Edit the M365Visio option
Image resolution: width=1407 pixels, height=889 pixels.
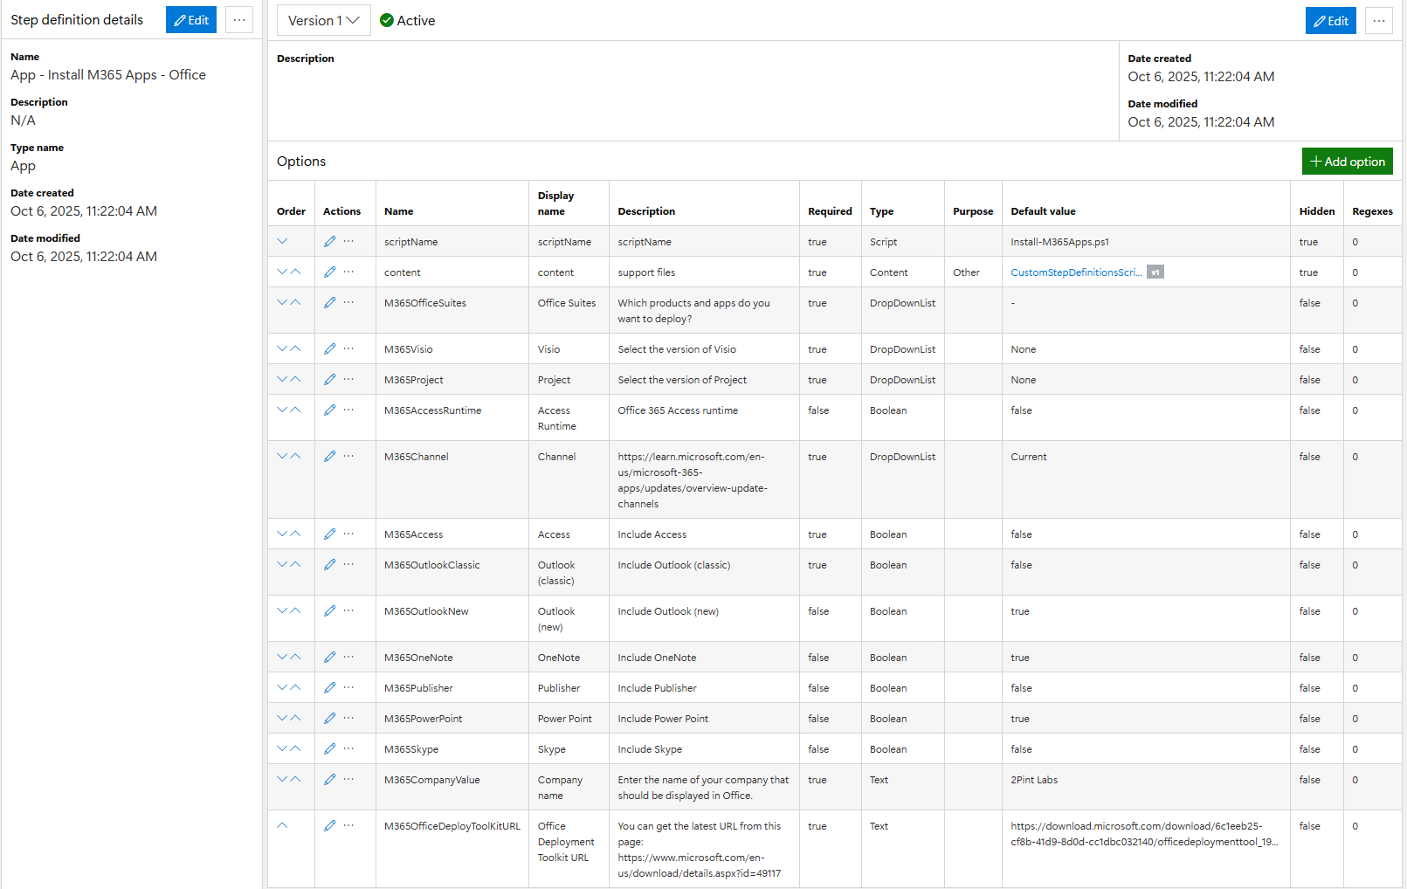(329, 348)
